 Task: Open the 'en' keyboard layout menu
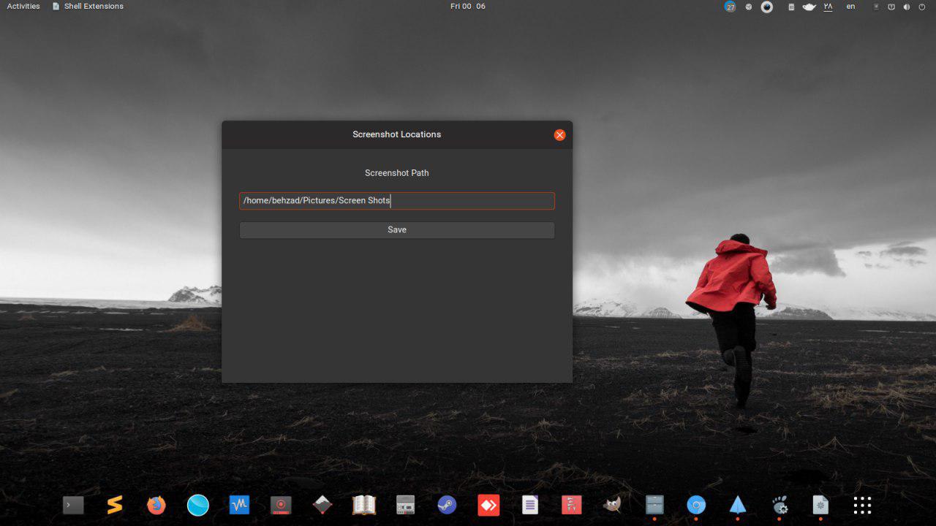pyautogui.click(x=850, y=7)
